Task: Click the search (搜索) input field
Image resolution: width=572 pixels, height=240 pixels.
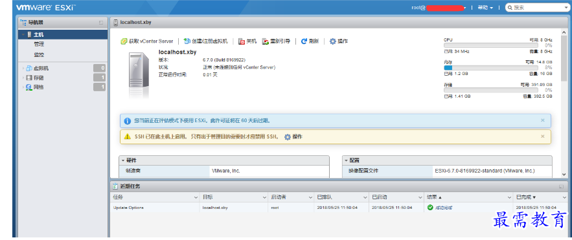Action: (x=538, y=8)
